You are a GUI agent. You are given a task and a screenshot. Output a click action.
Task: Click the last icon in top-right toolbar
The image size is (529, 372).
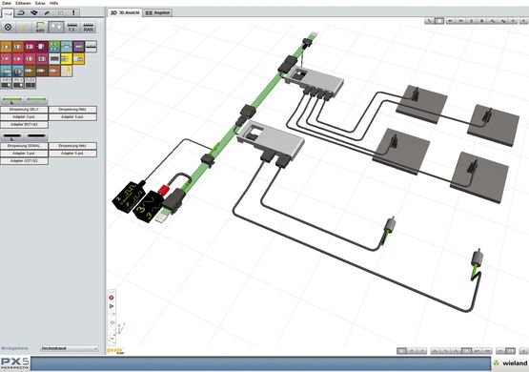523,21
